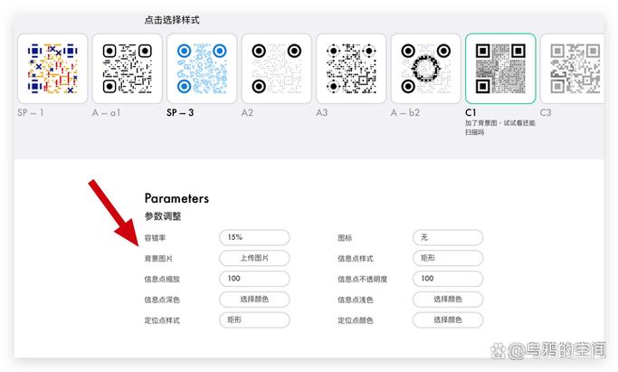Expand the 信息点样式 矩形 dropdown

click(x=448, y=258)
